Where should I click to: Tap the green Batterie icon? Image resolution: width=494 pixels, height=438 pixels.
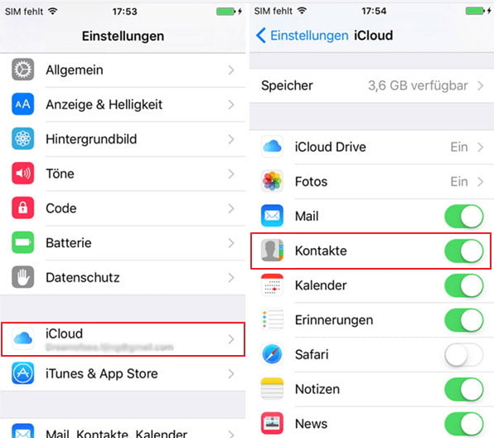tap(22, 242)
